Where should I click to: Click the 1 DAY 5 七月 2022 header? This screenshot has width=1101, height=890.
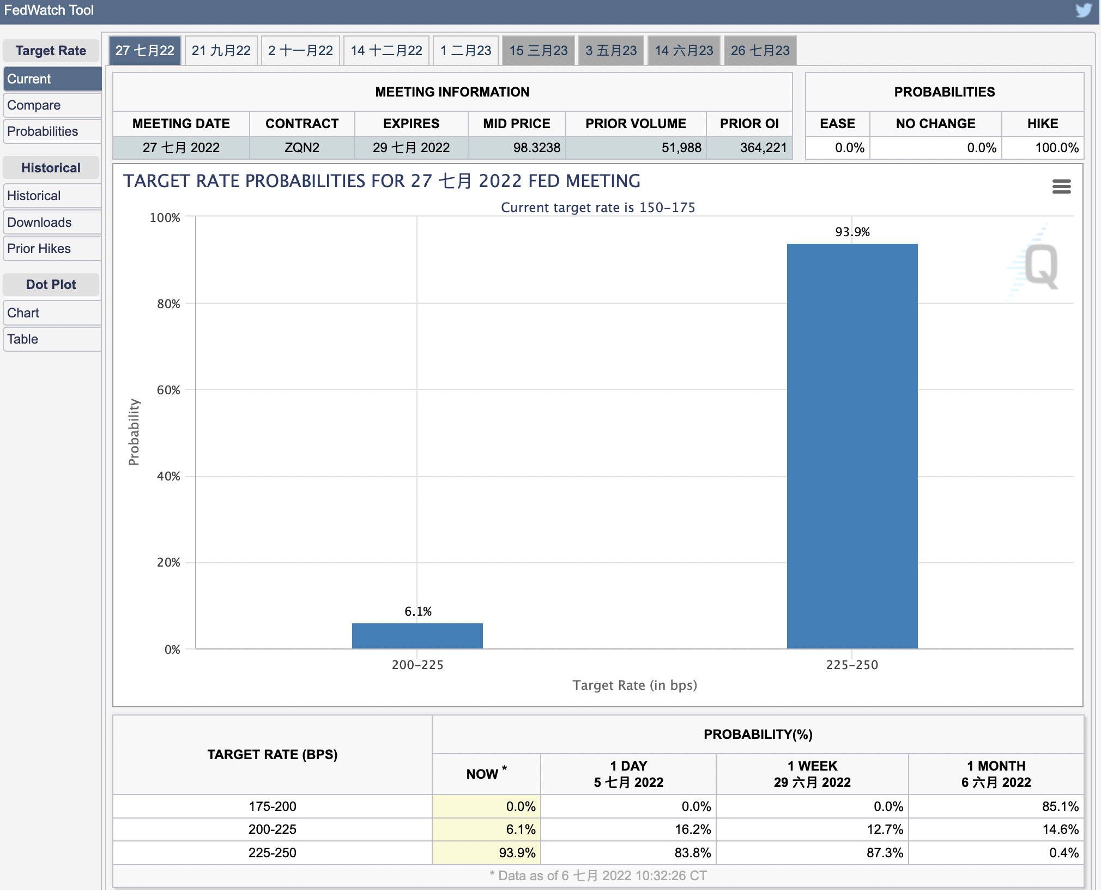(x=628, y=774)
